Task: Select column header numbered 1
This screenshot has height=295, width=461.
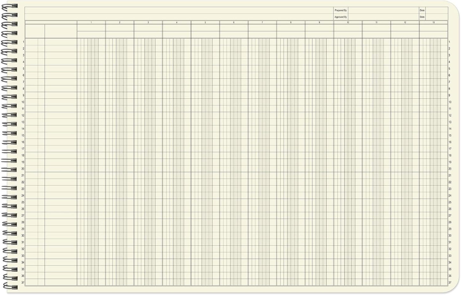Action: [x=91, y=22]
